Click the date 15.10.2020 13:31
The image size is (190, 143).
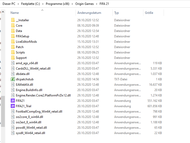click(x=88, y=41)
